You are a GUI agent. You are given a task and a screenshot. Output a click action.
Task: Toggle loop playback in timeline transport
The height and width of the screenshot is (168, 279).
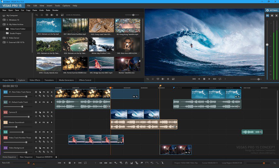coord(85,163)
